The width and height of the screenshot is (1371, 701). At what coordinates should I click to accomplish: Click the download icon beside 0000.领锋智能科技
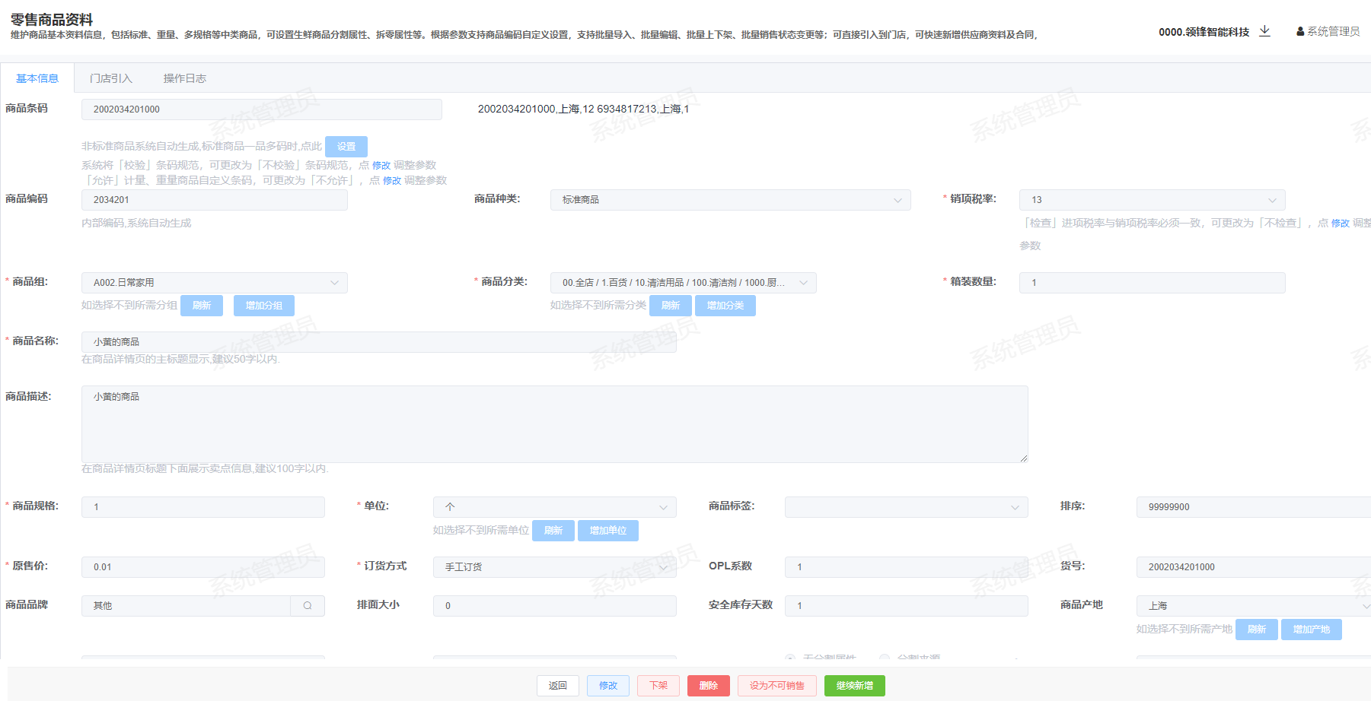1264,31
